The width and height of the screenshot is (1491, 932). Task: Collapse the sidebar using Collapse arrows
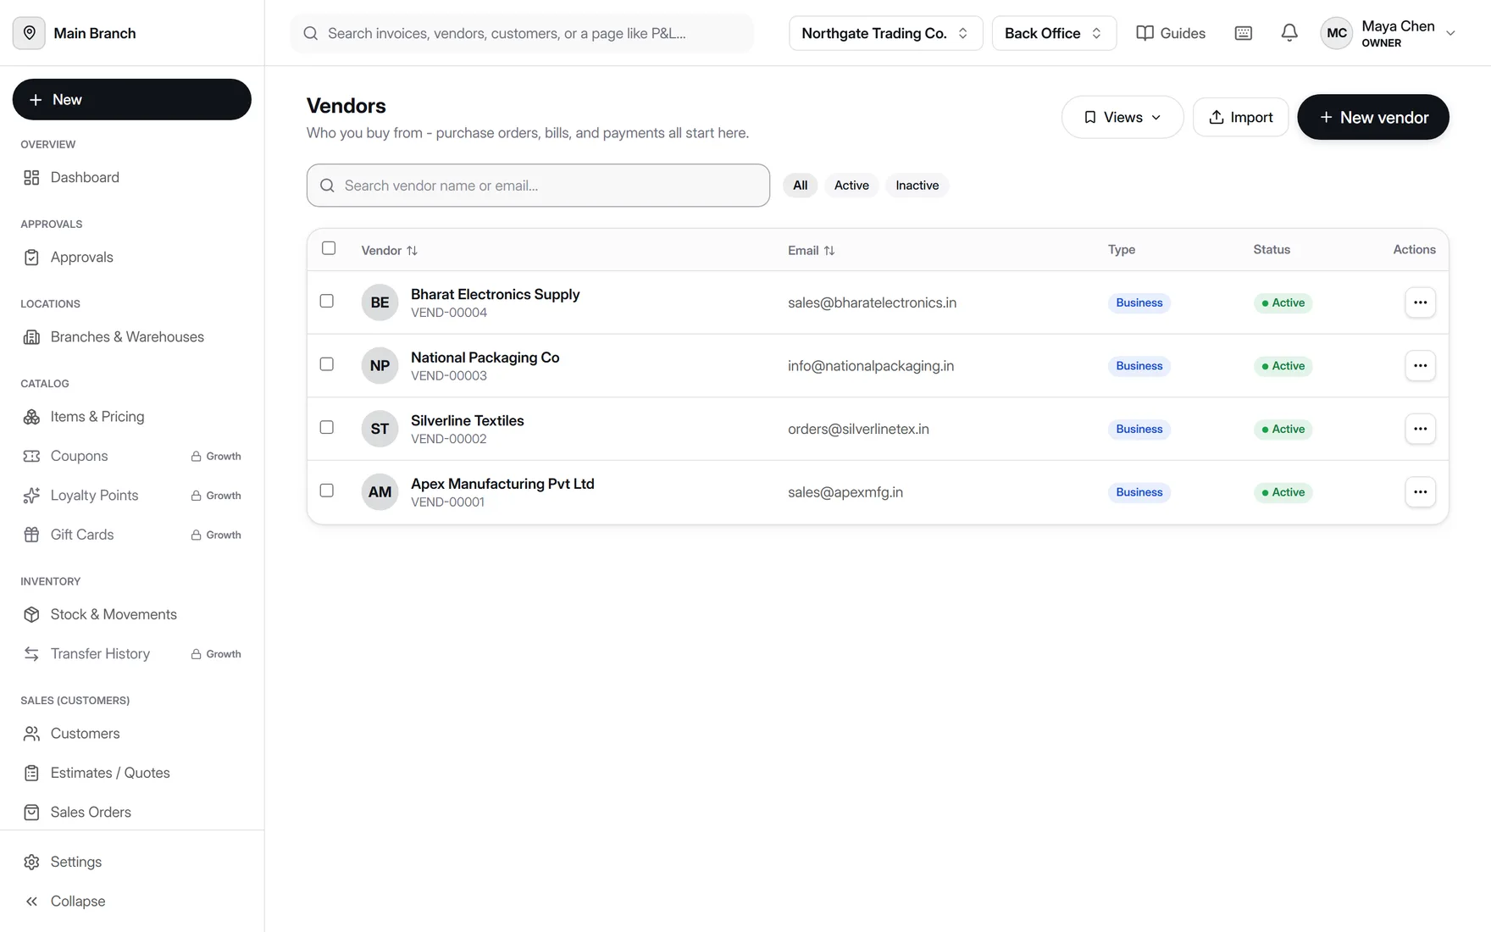(31, 901)
